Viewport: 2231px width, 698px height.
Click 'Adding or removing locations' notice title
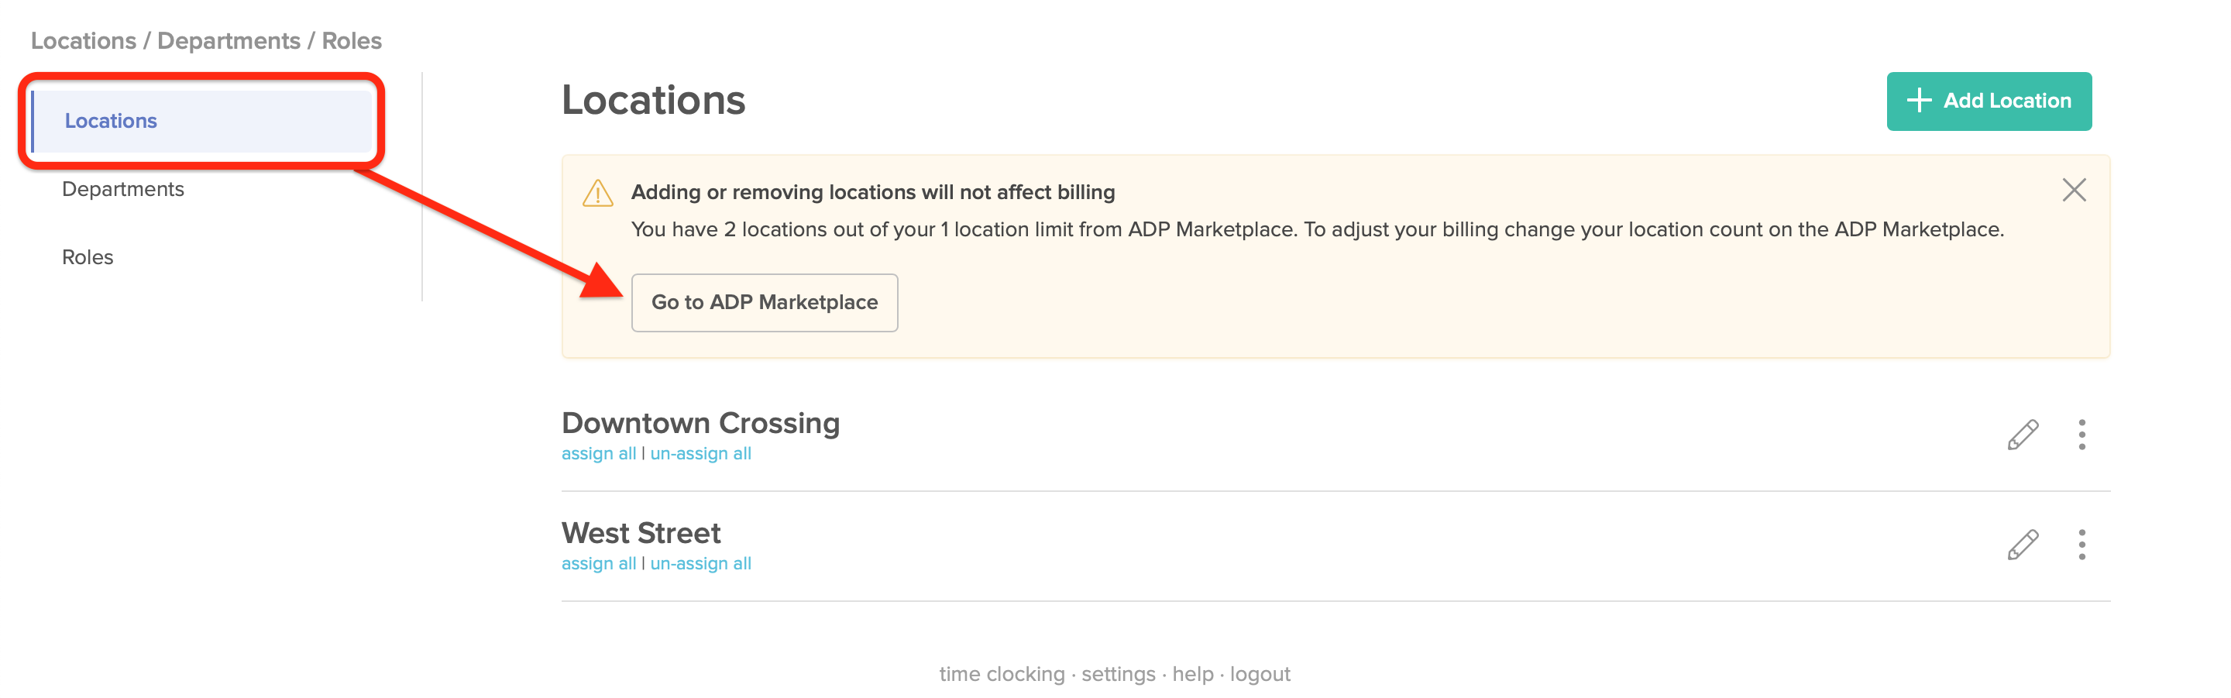click(873, 192)
